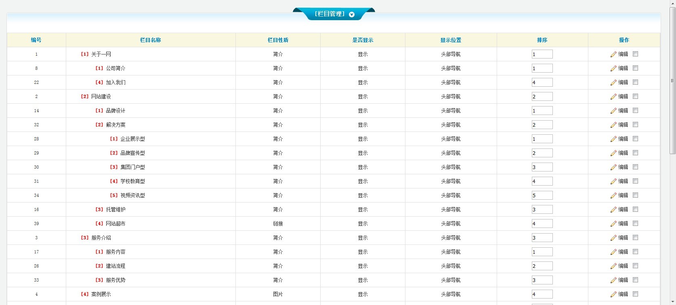Click pencil edit icon for 网站超市 row
Screen dimensions: 676x305
613,224
